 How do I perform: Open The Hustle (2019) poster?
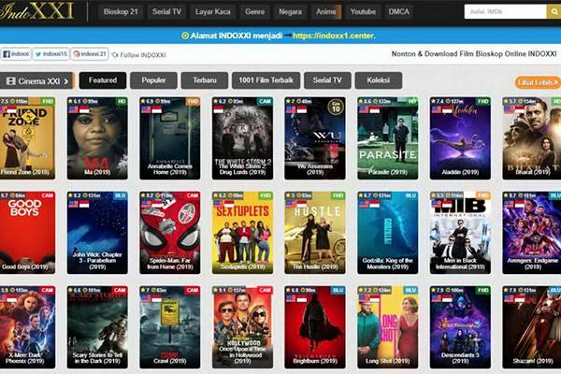pos(315,233)
